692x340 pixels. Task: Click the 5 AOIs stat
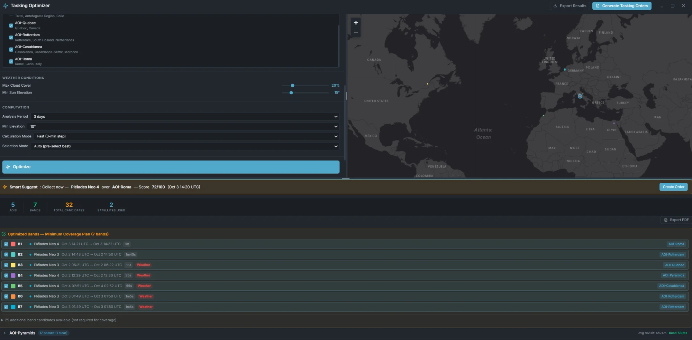tap(13, 207)
